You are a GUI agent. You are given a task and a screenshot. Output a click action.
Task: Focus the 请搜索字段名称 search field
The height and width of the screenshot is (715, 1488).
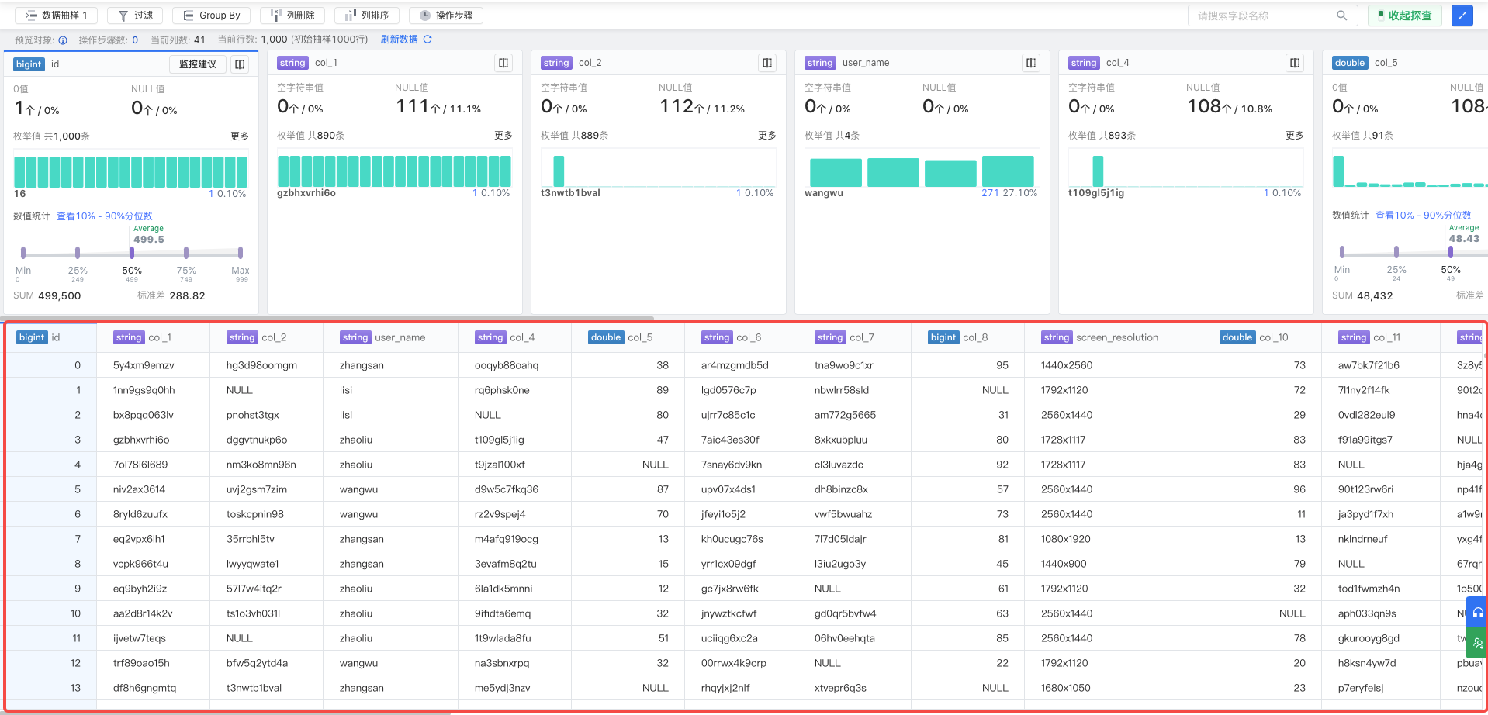coord(1261,16)
